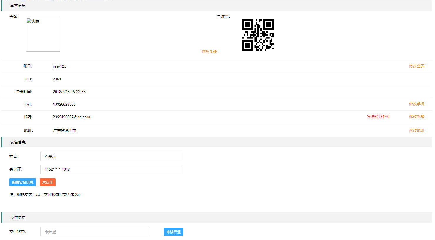Click the phone number 13926529365
Image resolution: width=435 pixels, height=240 pixels.
click(64, 104)
